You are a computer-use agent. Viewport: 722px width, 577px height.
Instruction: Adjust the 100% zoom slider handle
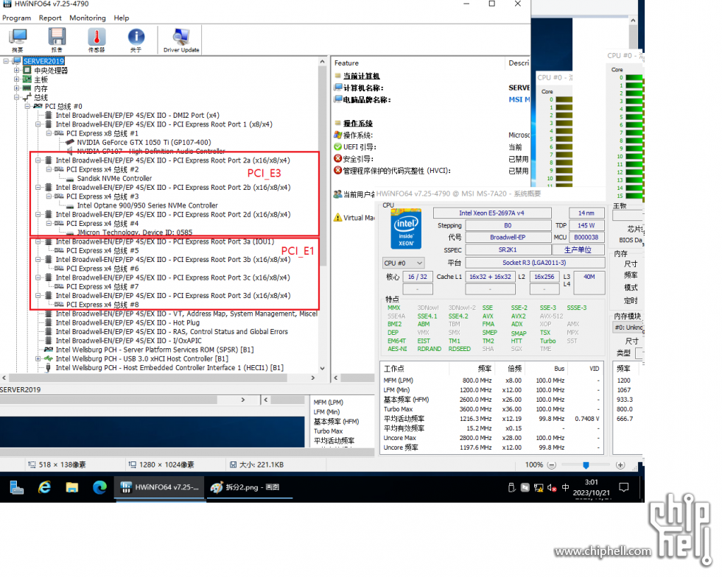(586, 465)
